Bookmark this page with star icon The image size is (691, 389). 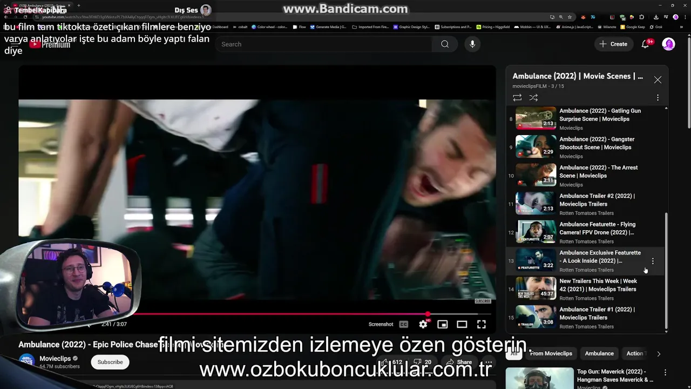click(x=570, y=17)
